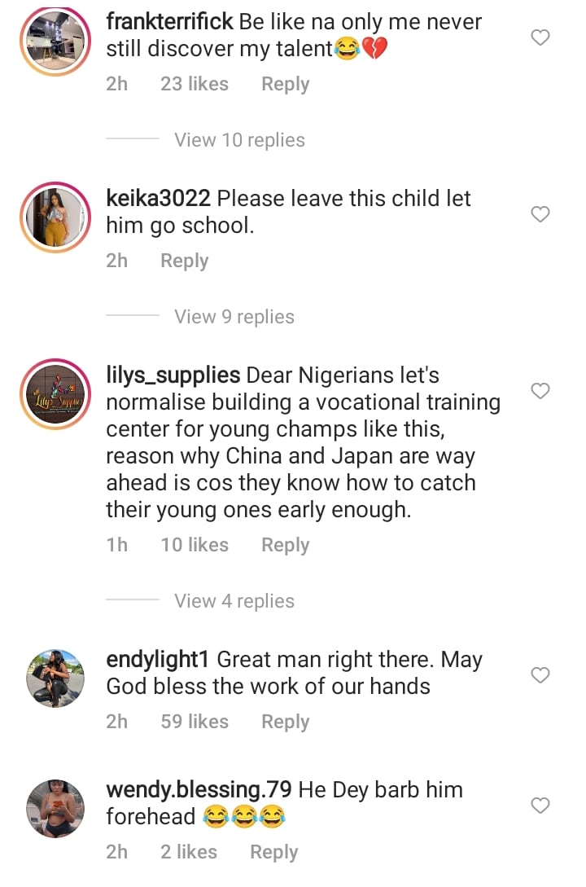Like frankterrifick's comment with the heart

540,37
